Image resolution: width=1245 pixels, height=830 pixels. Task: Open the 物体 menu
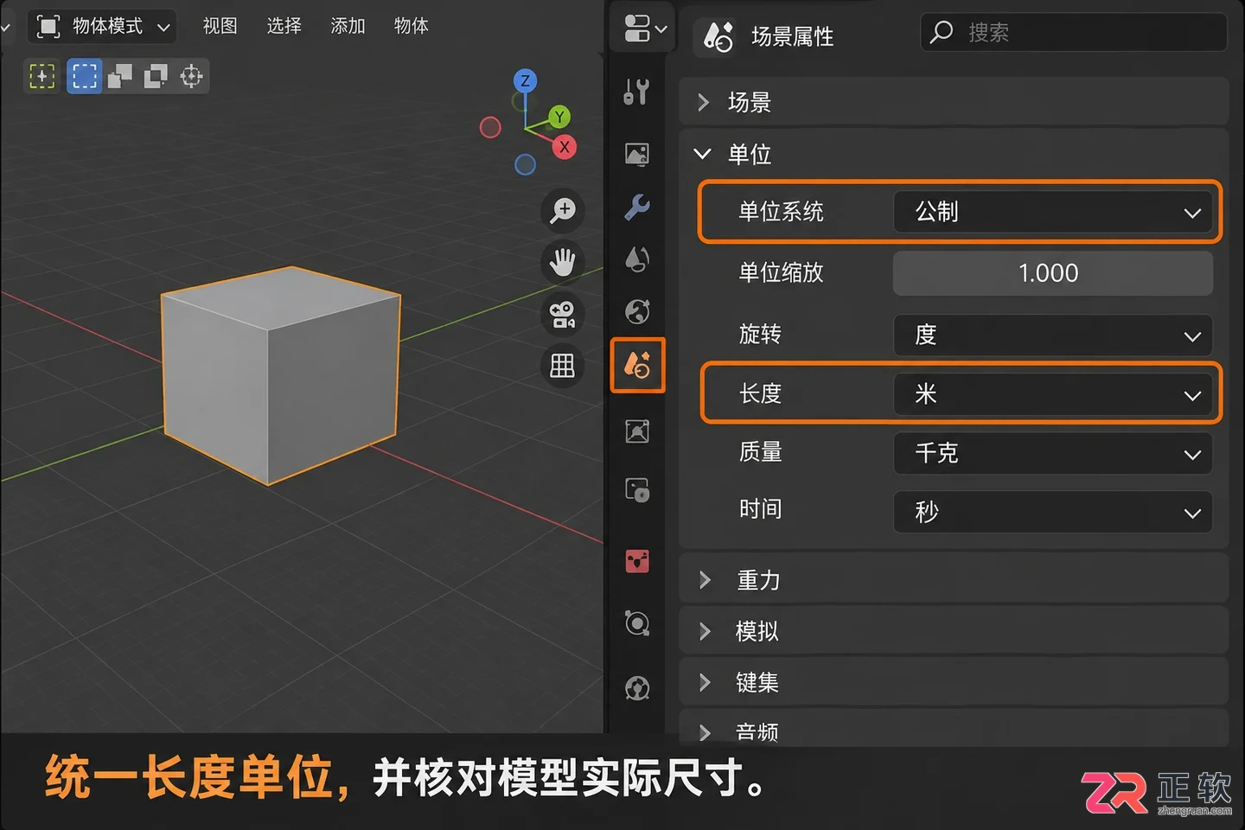click(412, 26)
